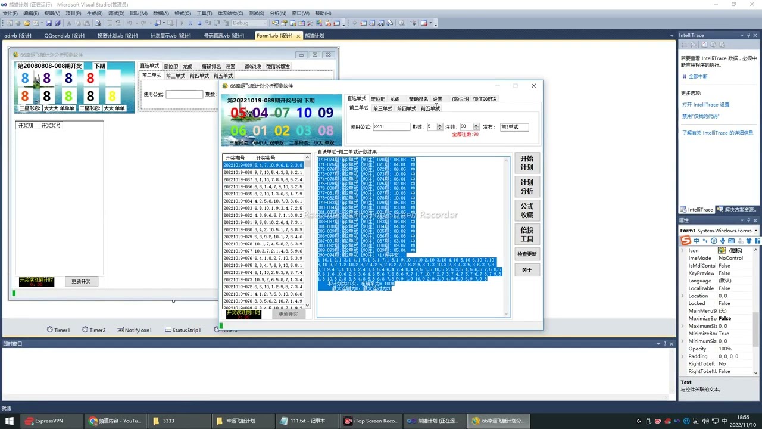Select the StatusStrip1 component in tray
This screenshot has width=762, height=429.
pos(183,330)
